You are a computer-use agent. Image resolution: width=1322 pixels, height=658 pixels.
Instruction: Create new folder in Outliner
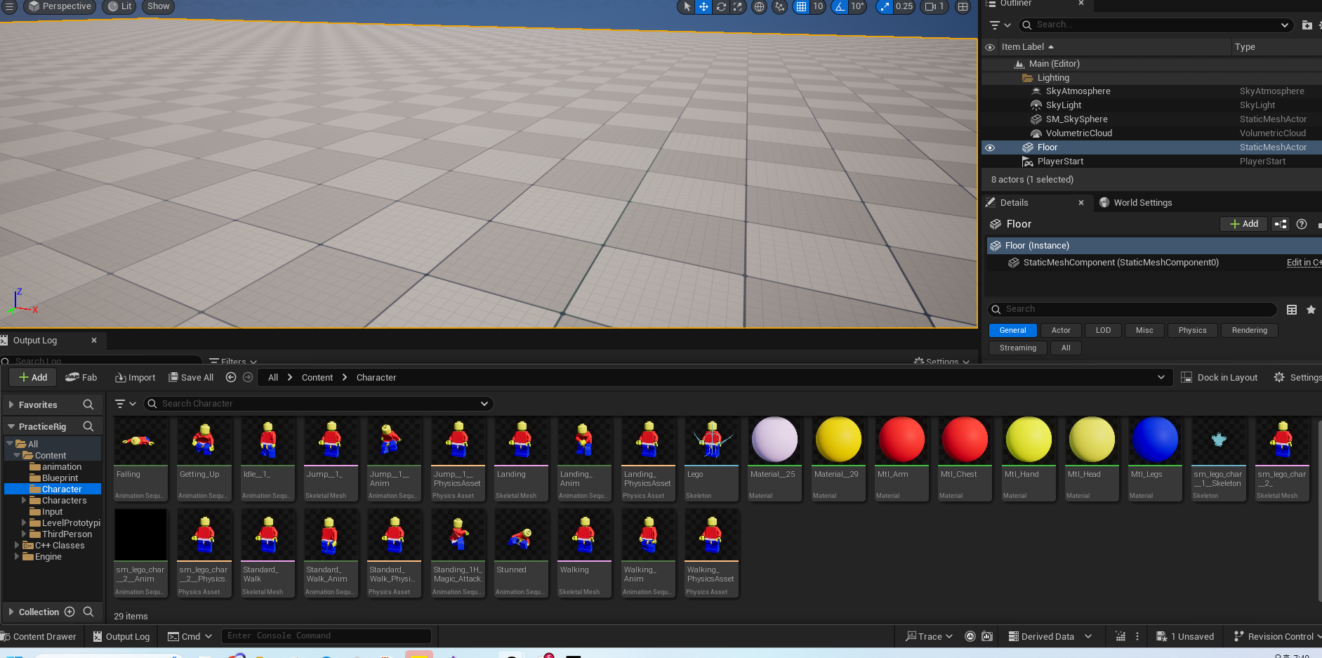coord(1307,25)
